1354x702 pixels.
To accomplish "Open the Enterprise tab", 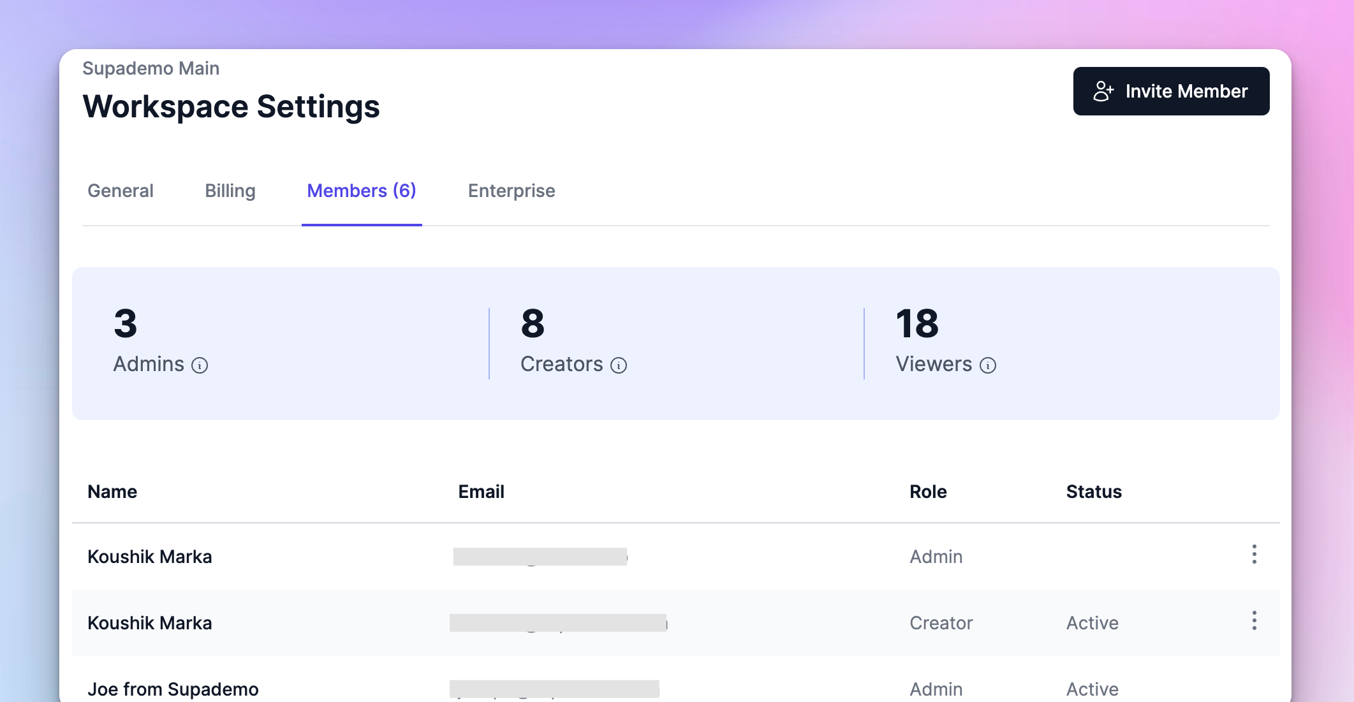I will (511, 191).
